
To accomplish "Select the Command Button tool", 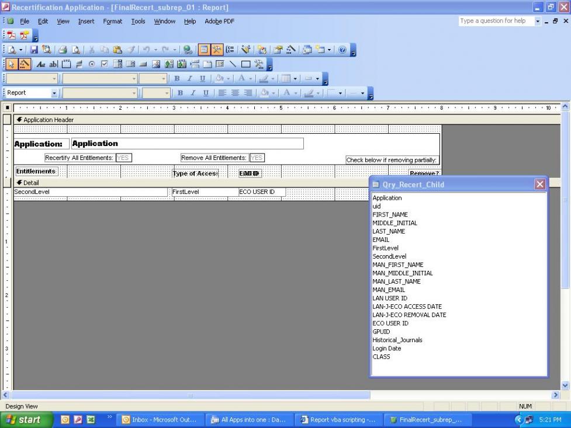I will point(143,64).
